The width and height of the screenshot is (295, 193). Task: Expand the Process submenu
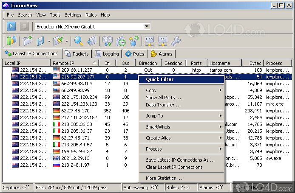[182, 149]
